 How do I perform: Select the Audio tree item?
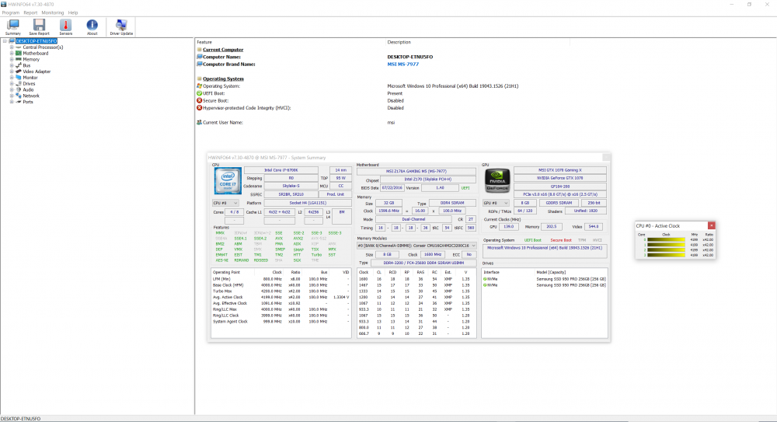tap(28, 89)
